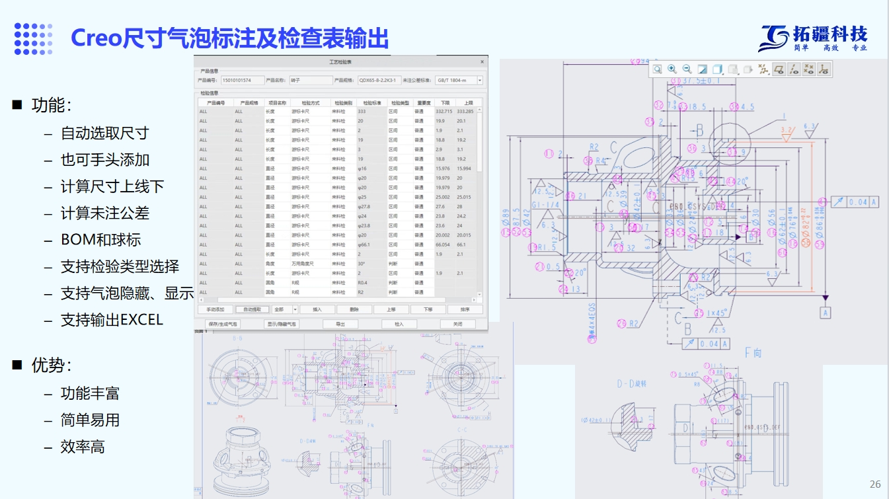The height and width of the screenshot is (499, 889).
Task: Toggle point display visibility icon
Action: tap(809, 69)
